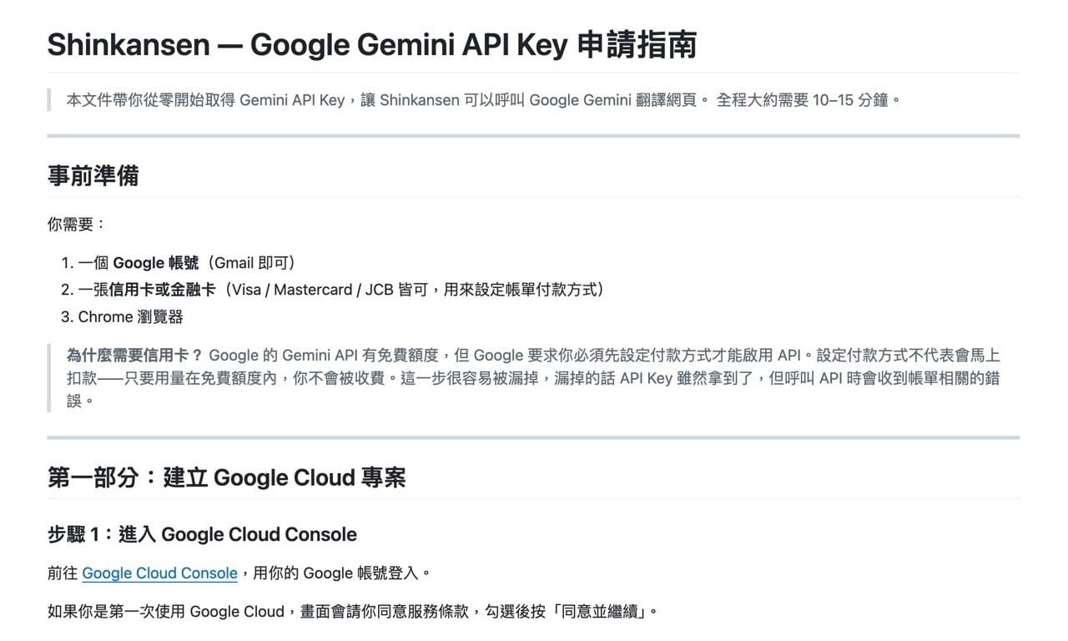Screen dimensions: 1068x641
Task: Click the horizontal divider above 事前準備
Action: coord(533,135)
